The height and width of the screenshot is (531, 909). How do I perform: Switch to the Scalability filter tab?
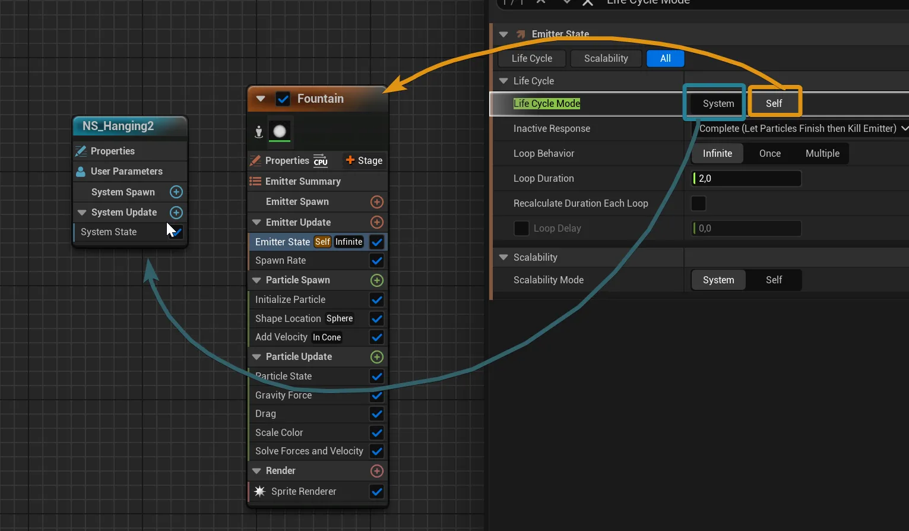(606, 58)
